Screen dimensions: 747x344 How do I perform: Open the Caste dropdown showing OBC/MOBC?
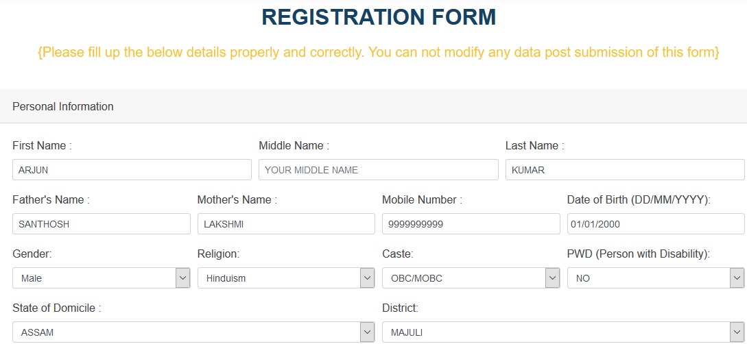click(464, 278)
